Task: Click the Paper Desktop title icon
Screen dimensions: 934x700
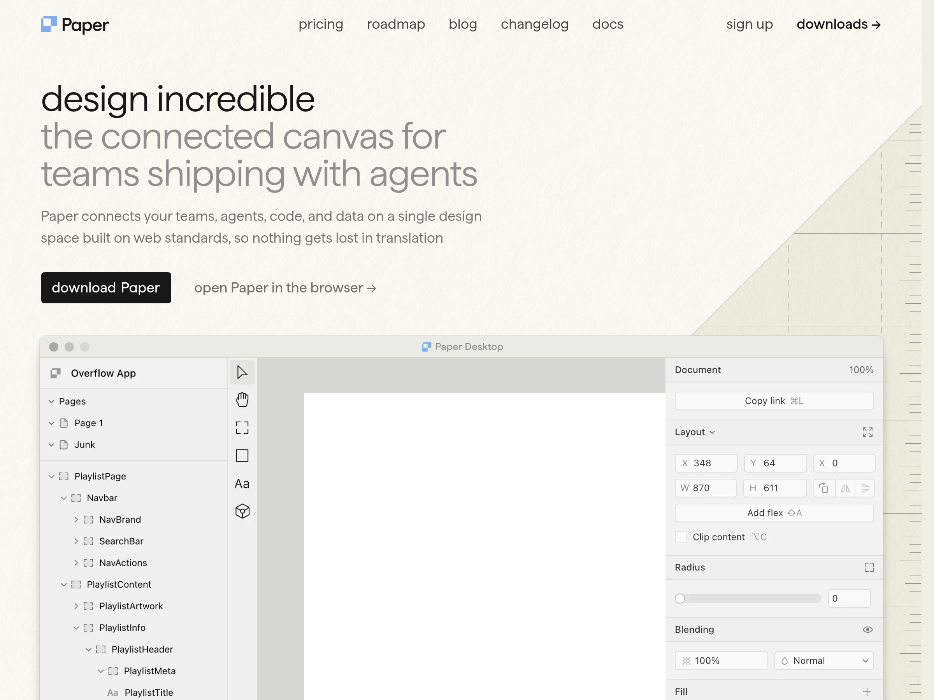Action: [426, 346]
